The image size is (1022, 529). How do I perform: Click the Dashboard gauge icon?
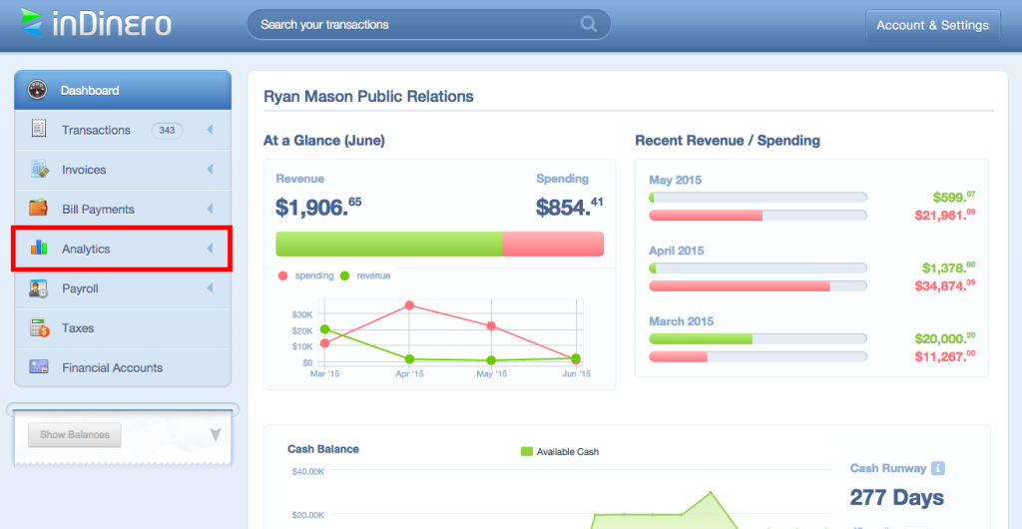click(37, 90)
